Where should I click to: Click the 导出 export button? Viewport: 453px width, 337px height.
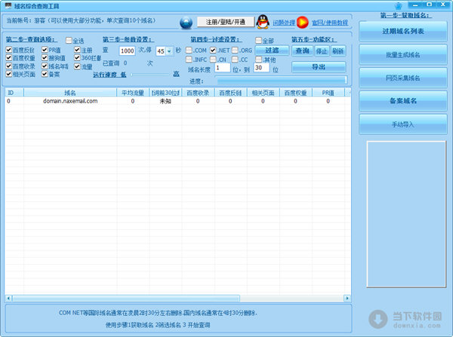point(319,67)
